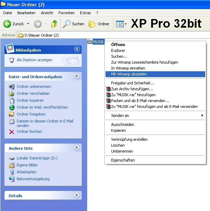Click the Eigene Bilder icon
The width and height of the screenshot is (210, 211).
pos(12,165)
